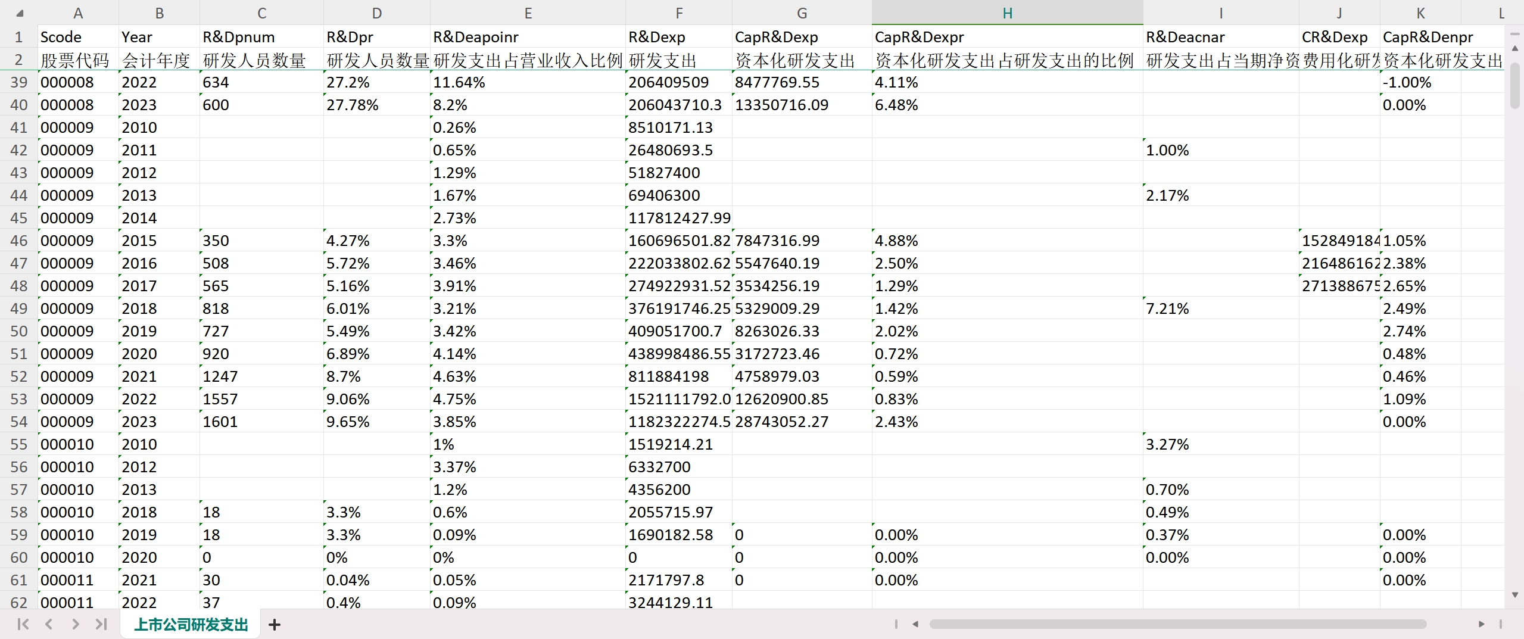1524x639 pixels.
Task: Jump to the first sheet tab arrow
Action: click(x=23, y=624)
